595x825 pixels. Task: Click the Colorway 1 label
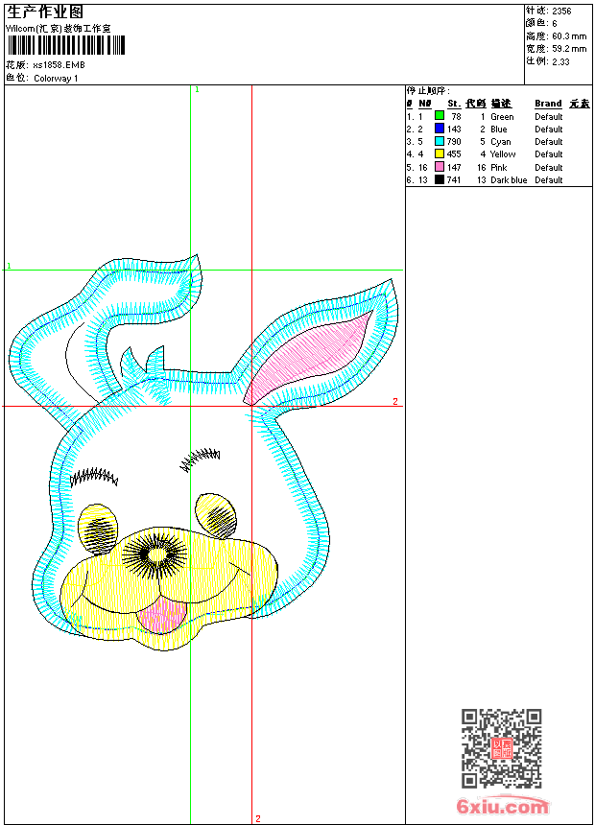[56, 79]
